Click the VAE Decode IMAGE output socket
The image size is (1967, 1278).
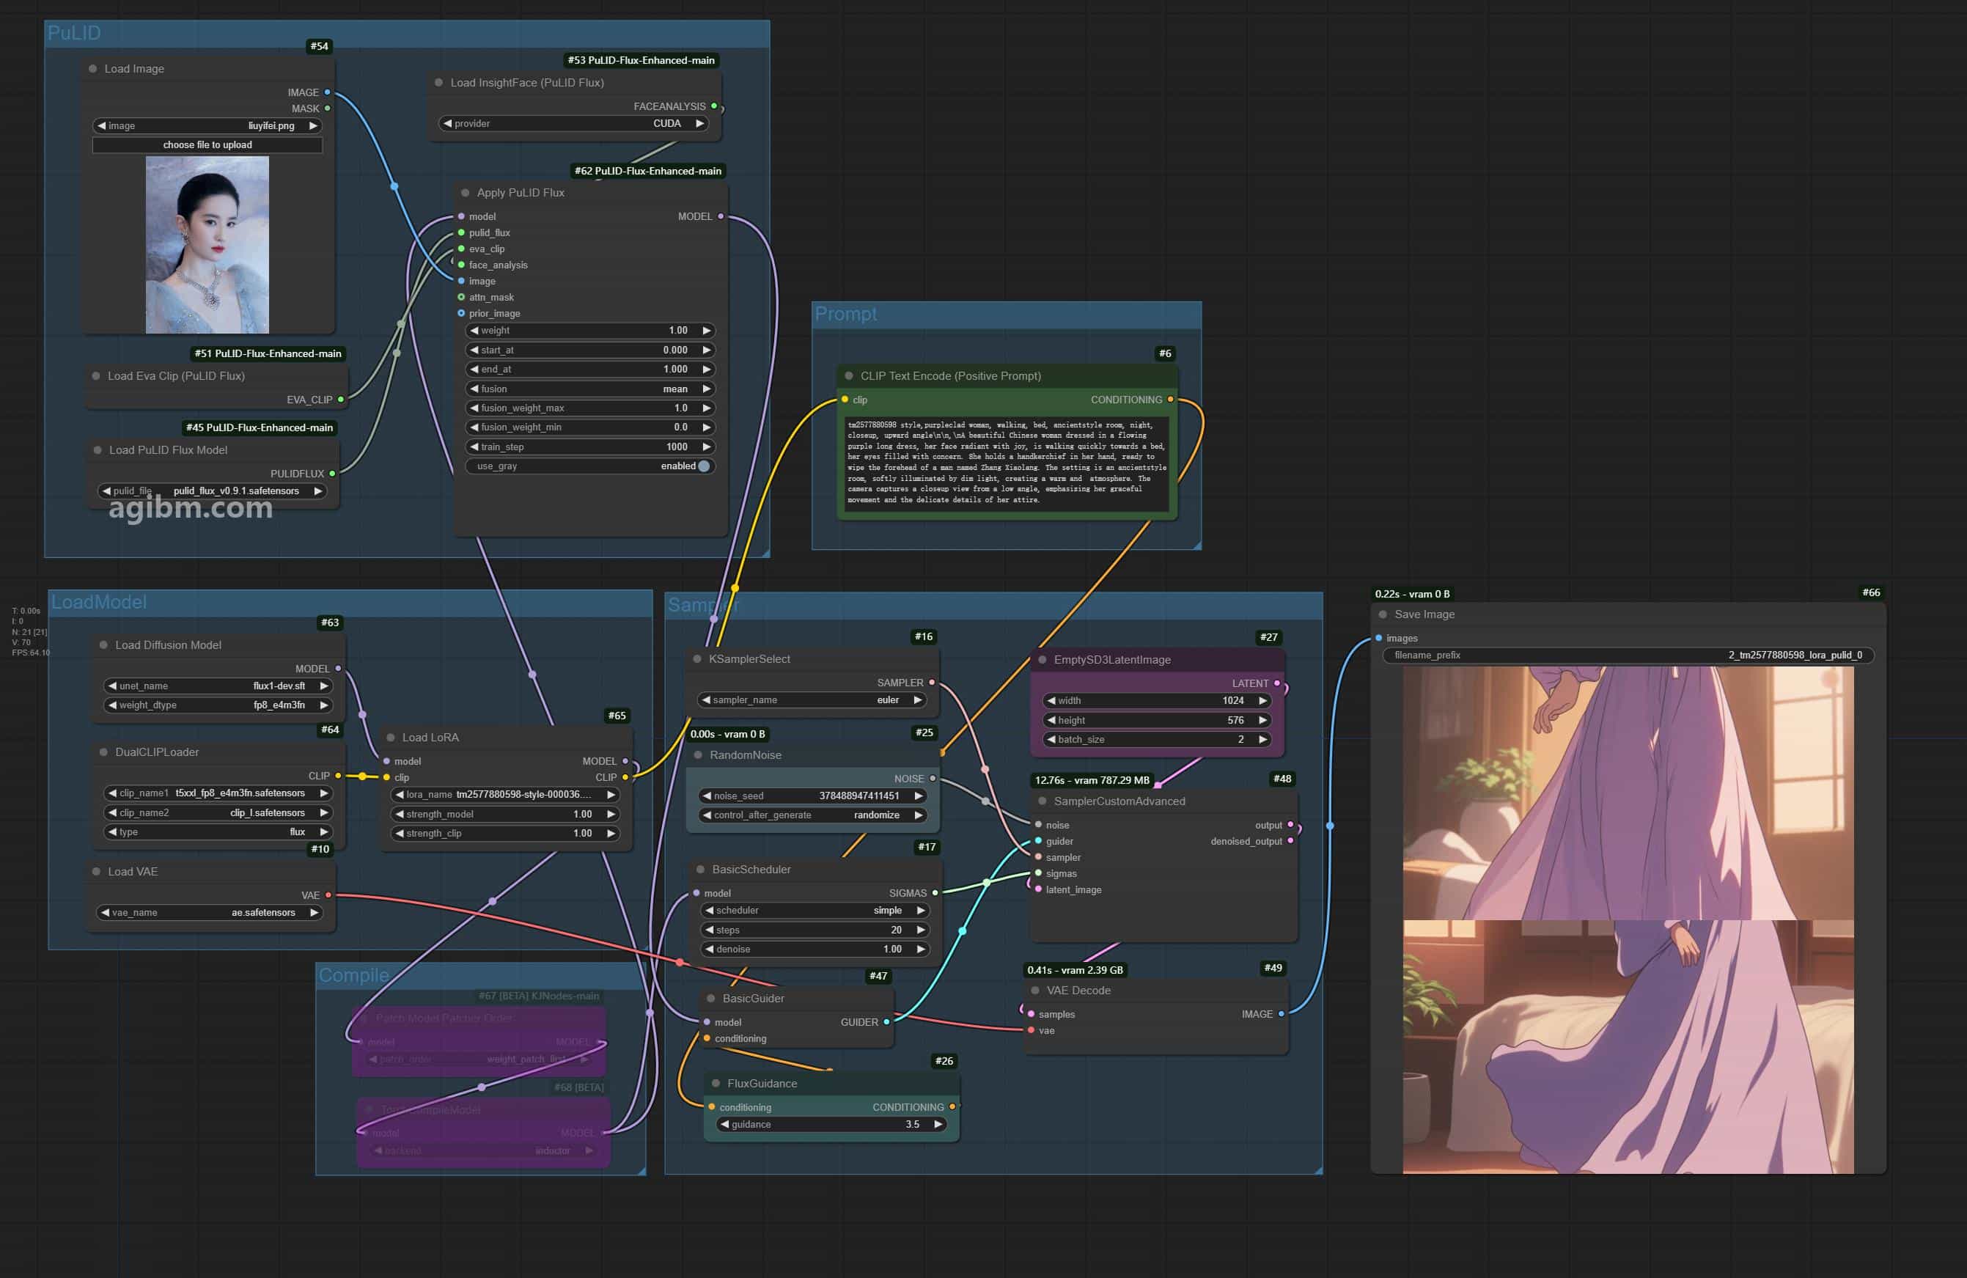[1281, 1014]
